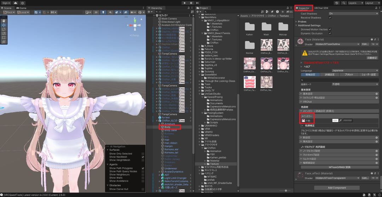Select the プリセット tab
Screen dimensions: 382x197
click(349, 75)
